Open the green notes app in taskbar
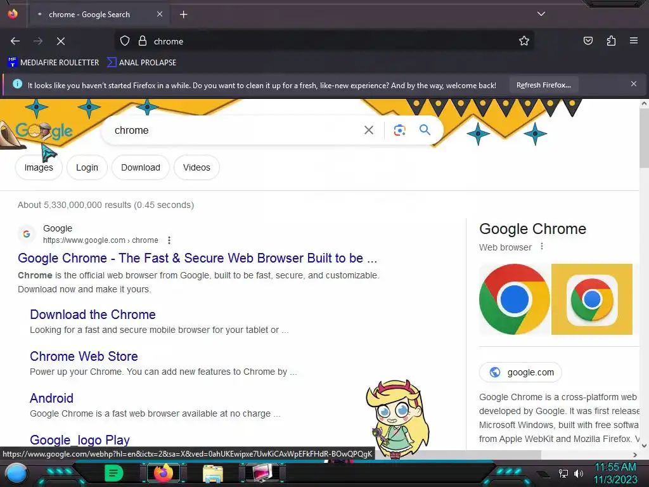649x487 pixels. (113, 473)
